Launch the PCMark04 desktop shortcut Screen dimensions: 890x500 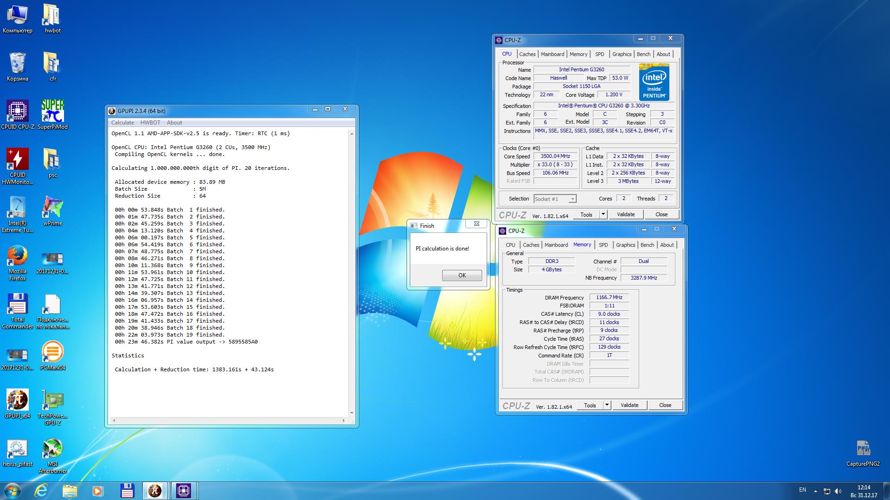(52, 356)
